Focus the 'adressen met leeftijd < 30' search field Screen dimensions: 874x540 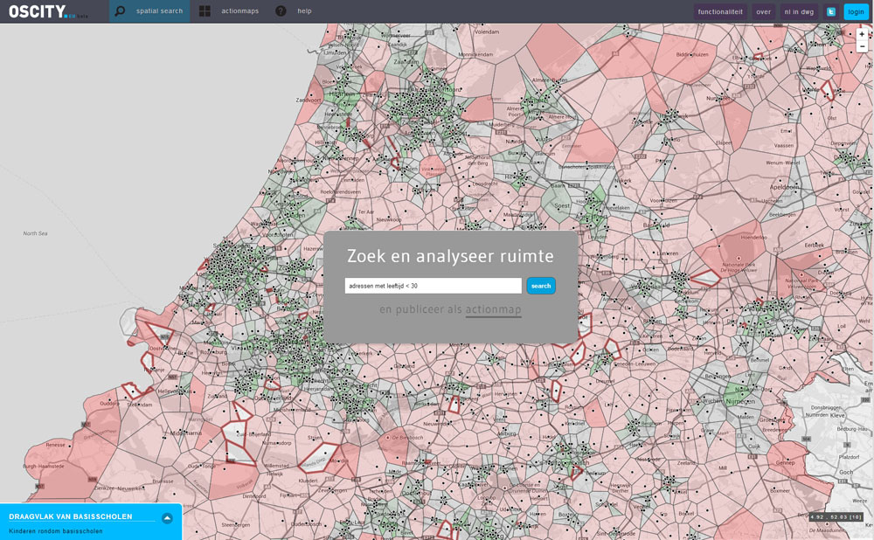tap(434, 286)
